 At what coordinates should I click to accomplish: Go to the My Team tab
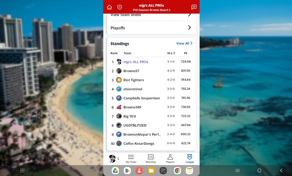(131, 159)
